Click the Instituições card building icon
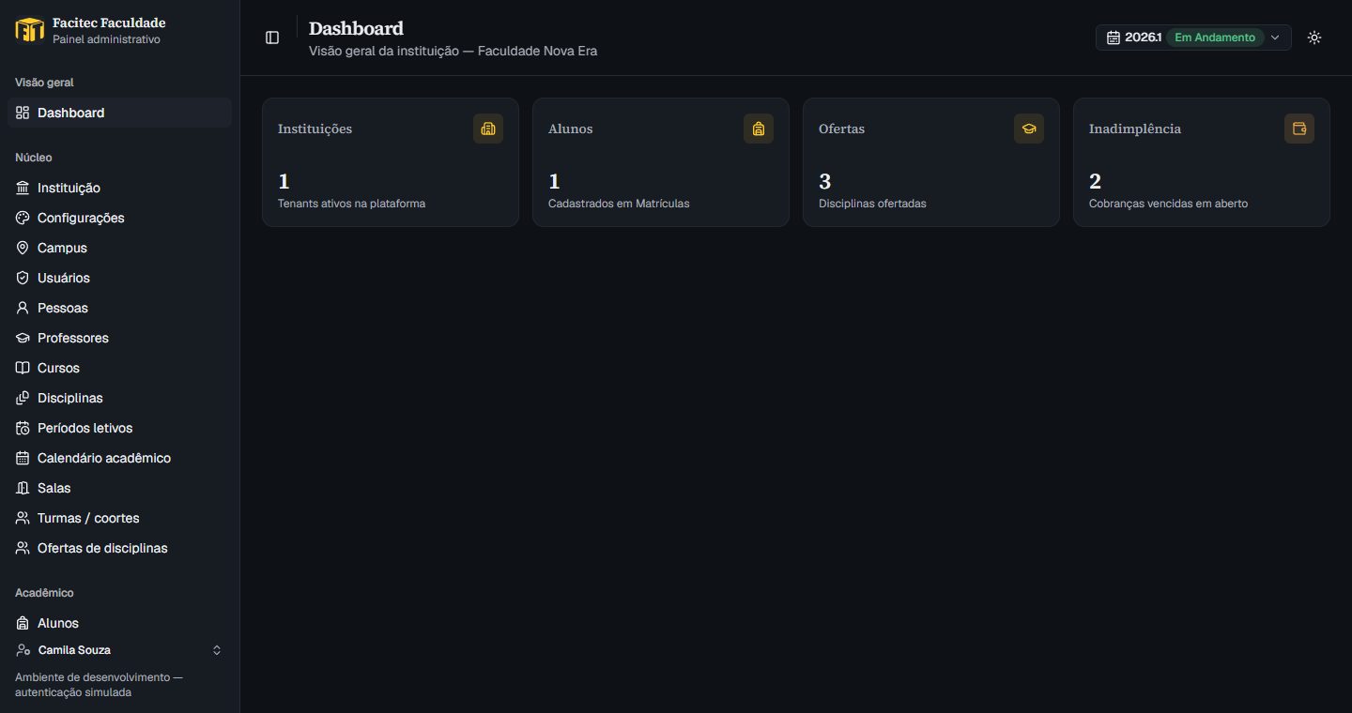This screenshot has height=713, width=1352. 488,129
